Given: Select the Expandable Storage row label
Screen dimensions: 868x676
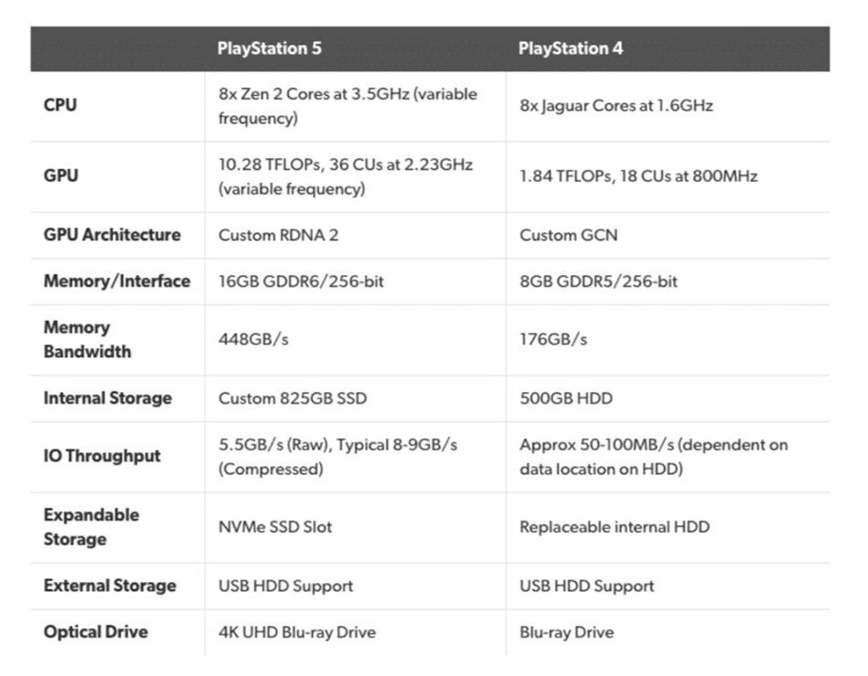Looking at the screenshot, I should tap(91, 527).
